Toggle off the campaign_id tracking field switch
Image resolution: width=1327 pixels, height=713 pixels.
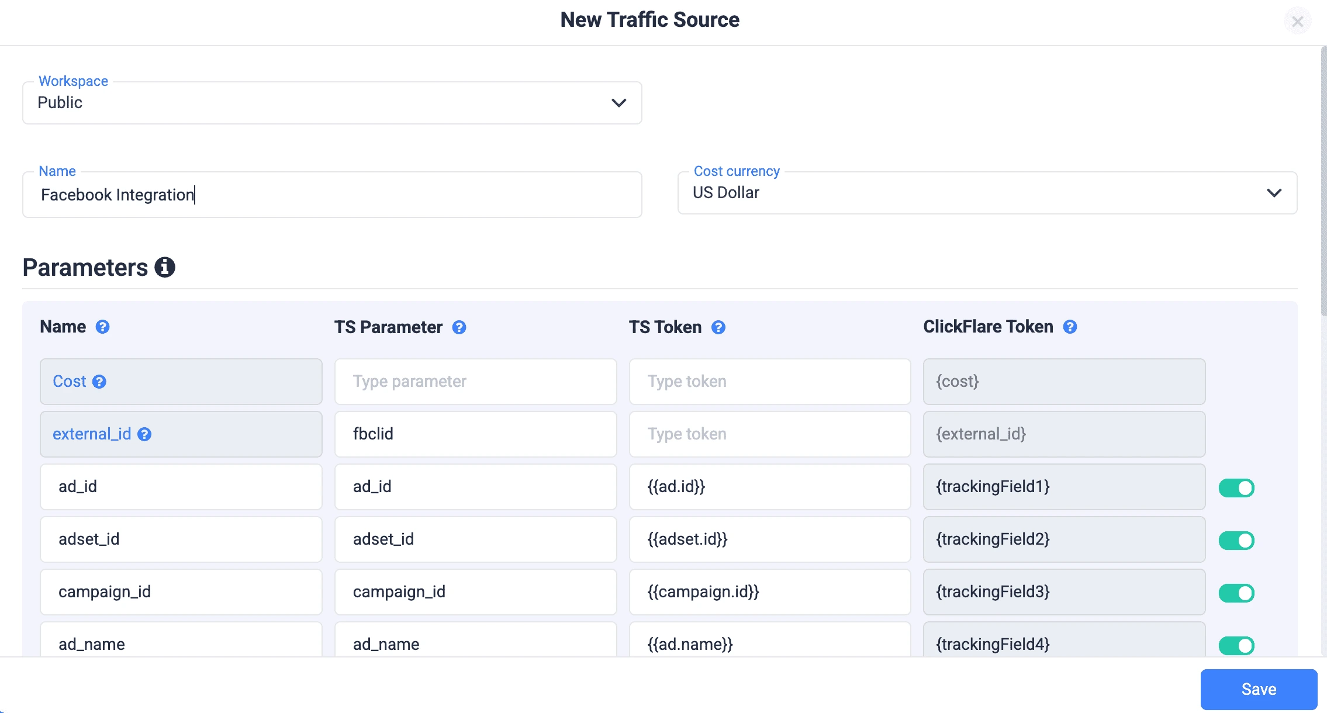coord(1236,593)
